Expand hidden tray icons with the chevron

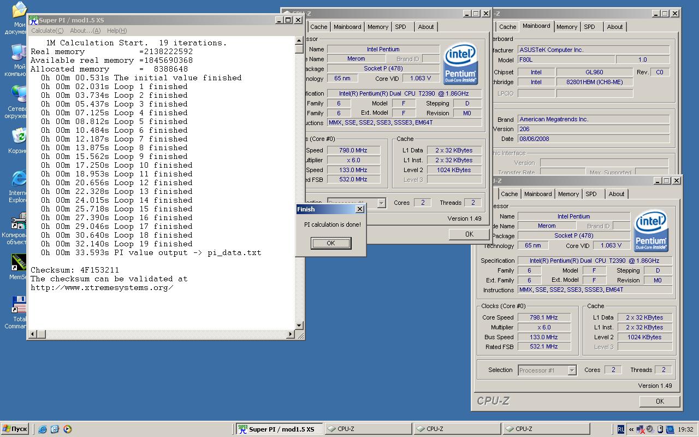pos(631,429)
